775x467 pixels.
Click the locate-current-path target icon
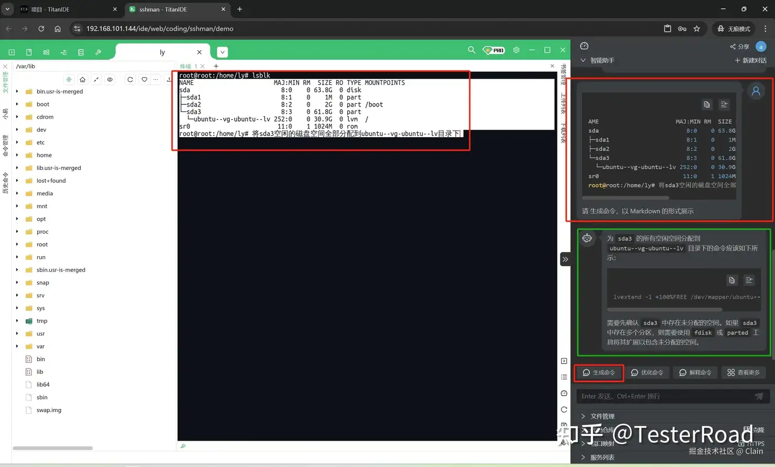click(x=69, y=79)
